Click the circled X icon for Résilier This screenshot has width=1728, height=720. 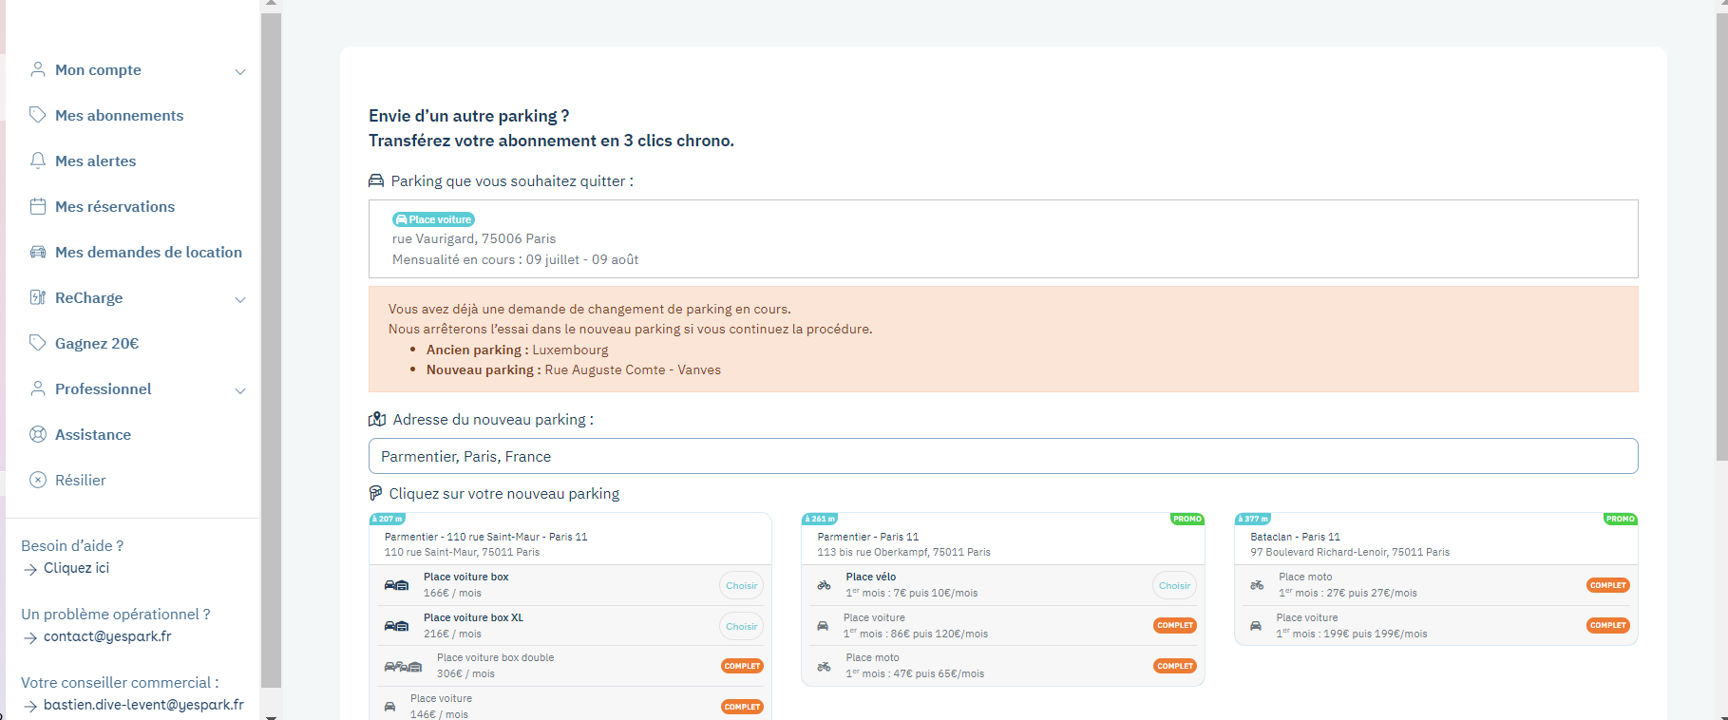click(x=38, y=480)
